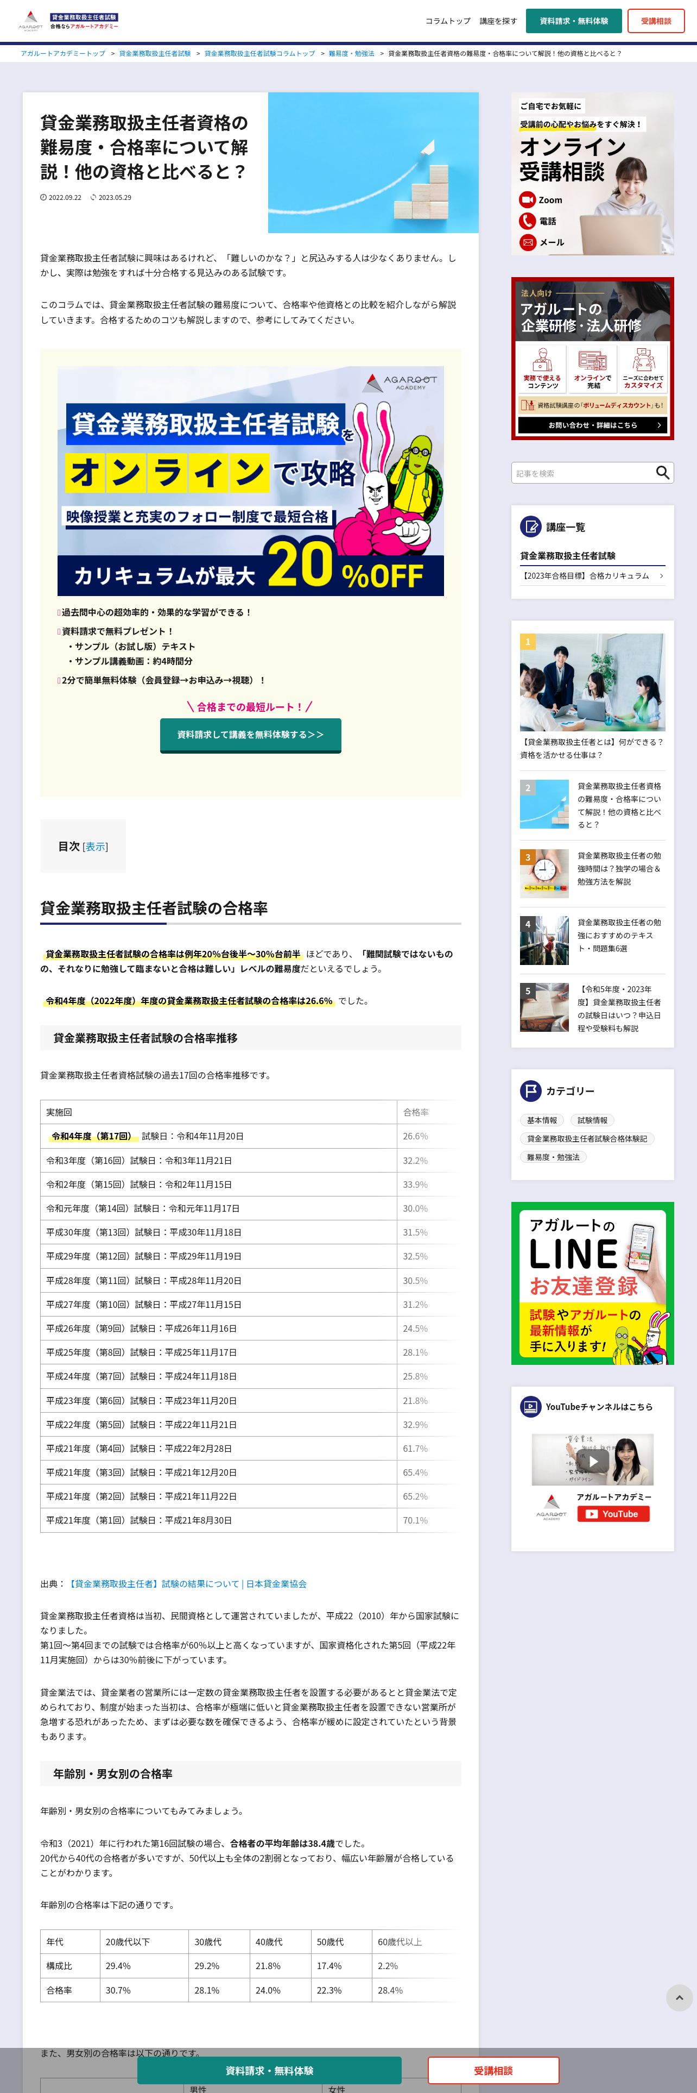Open ranked article 2 on 難易度・合格率
697x2093 pixels.
(592, 804)
